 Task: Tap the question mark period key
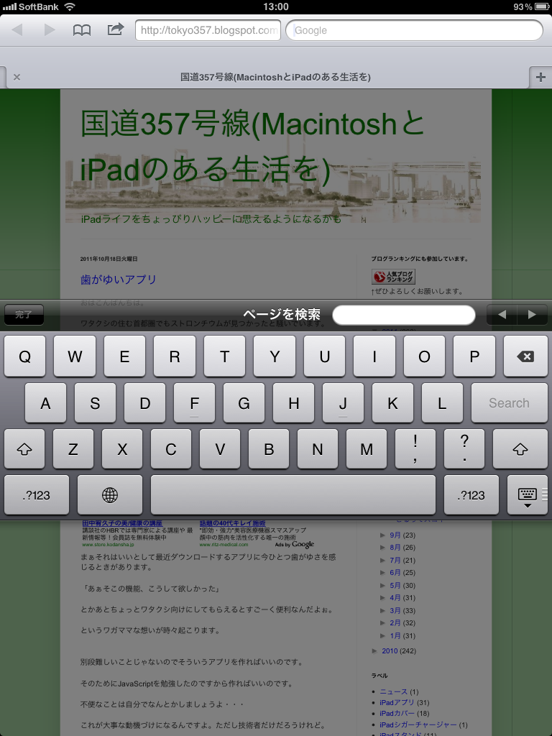click(464, 449)
